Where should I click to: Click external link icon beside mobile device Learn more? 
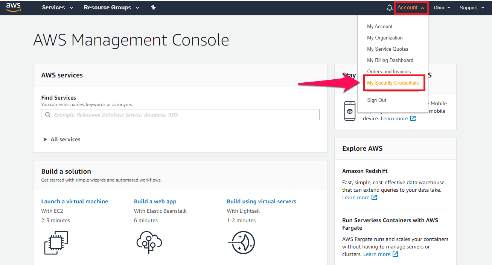pyautogui.click(x=413, y=118)
